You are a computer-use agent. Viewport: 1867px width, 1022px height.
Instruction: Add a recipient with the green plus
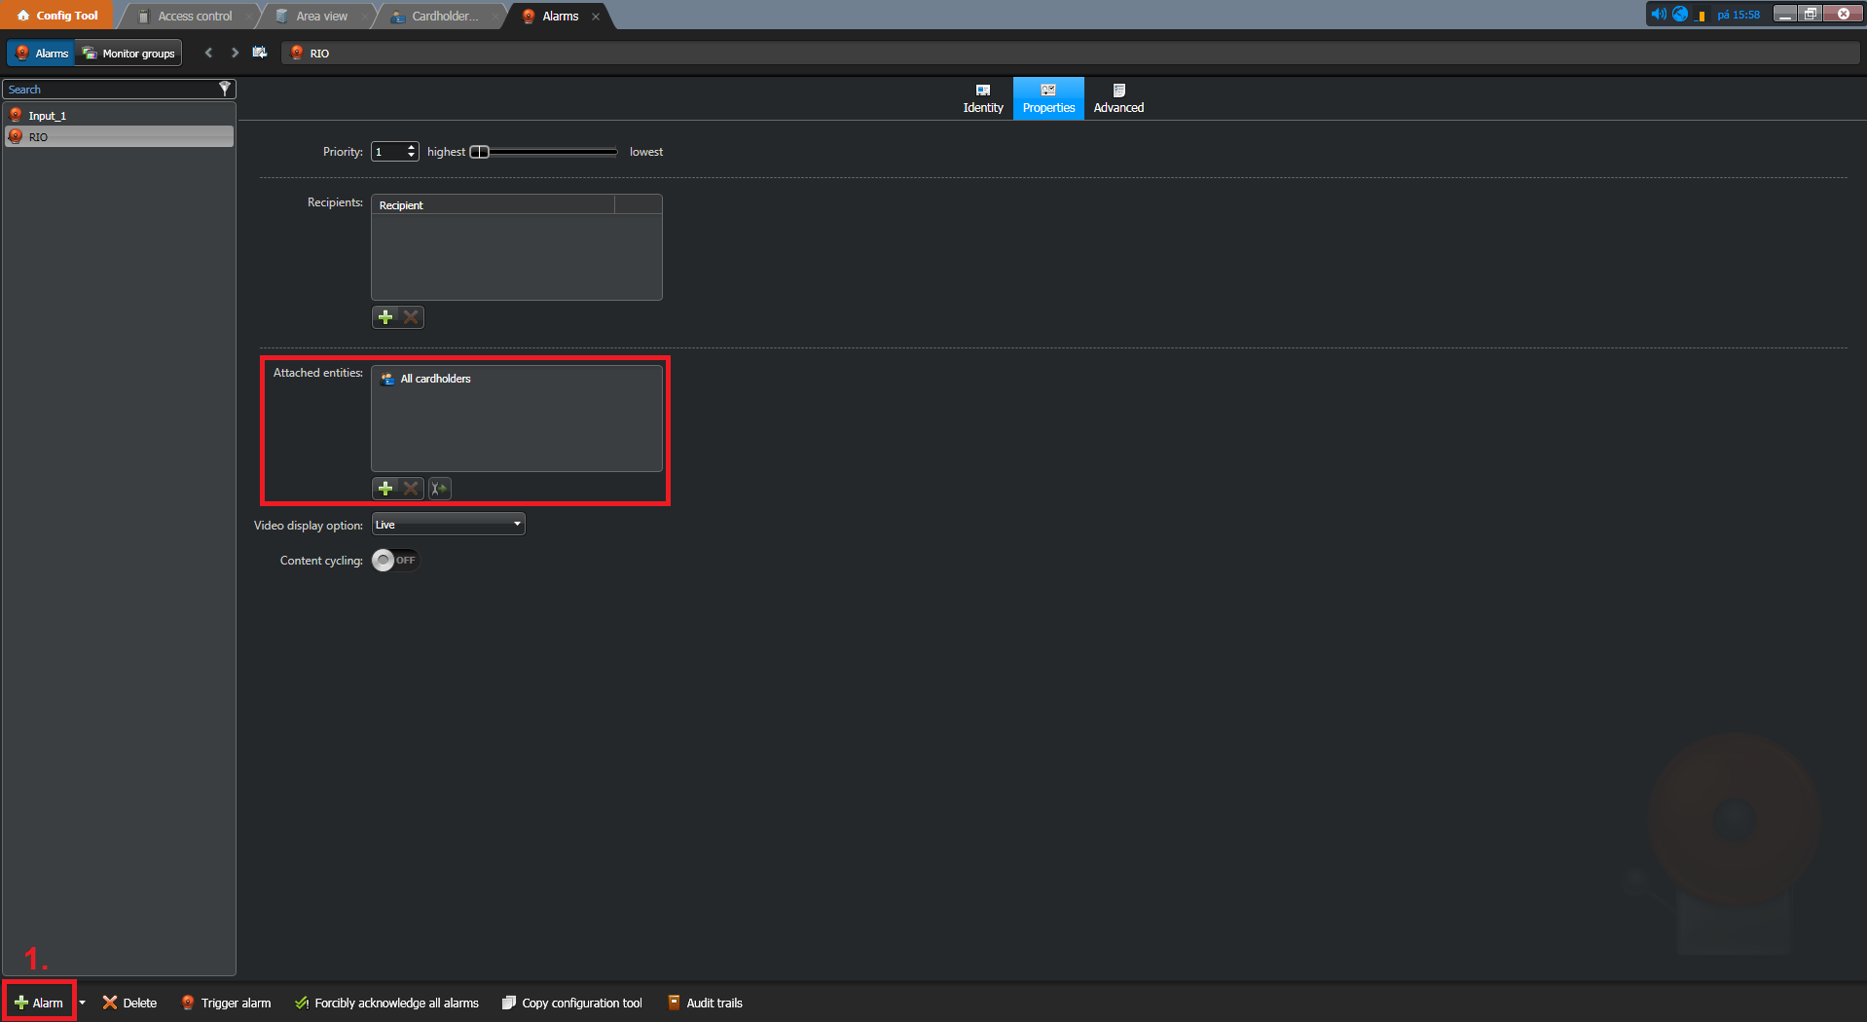click(x=385, y=317)
